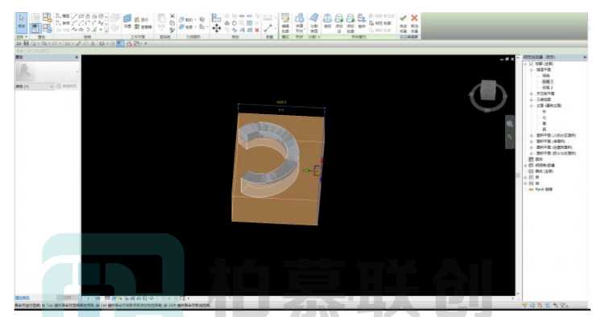Click the Save icon in quick access toolbar

pyautogui.click(x=26, y=43)
